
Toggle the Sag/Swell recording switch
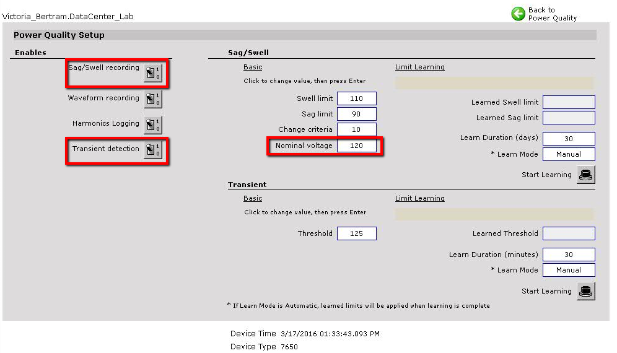pos(152,73)
